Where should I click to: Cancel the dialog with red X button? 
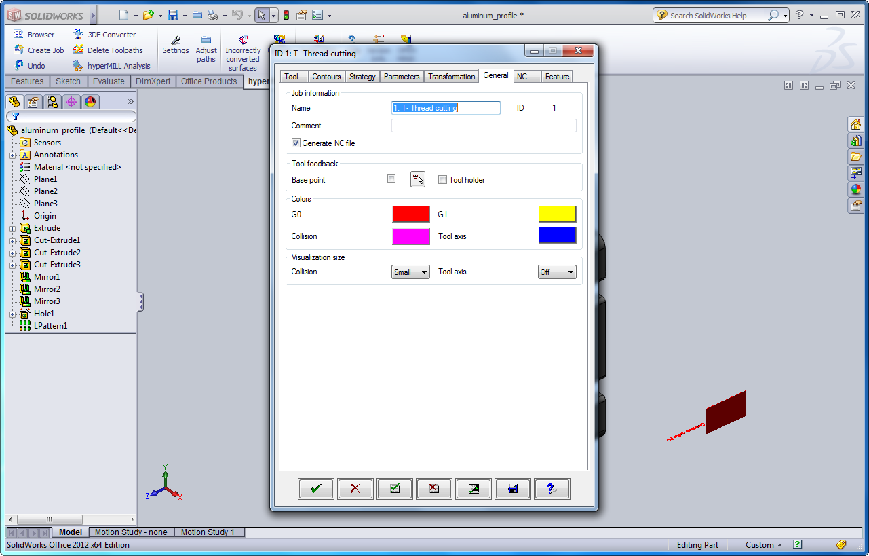(x=355, y=489)
